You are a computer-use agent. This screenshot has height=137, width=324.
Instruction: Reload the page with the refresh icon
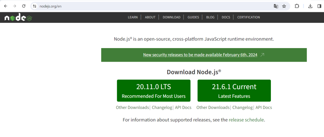(24, 6)
